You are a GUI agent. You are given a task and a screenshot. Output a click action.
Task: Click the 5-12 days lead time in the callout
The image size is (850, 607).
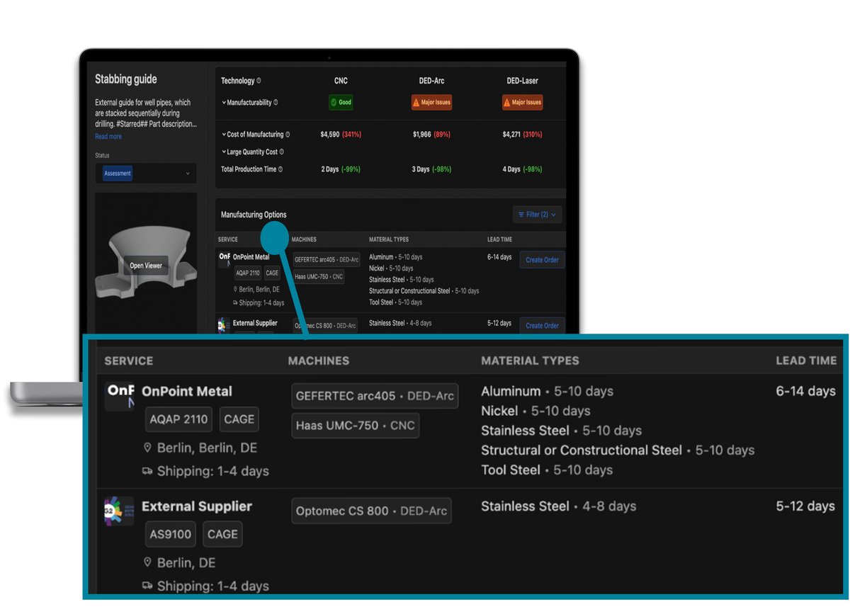click(x=805, y=506)
